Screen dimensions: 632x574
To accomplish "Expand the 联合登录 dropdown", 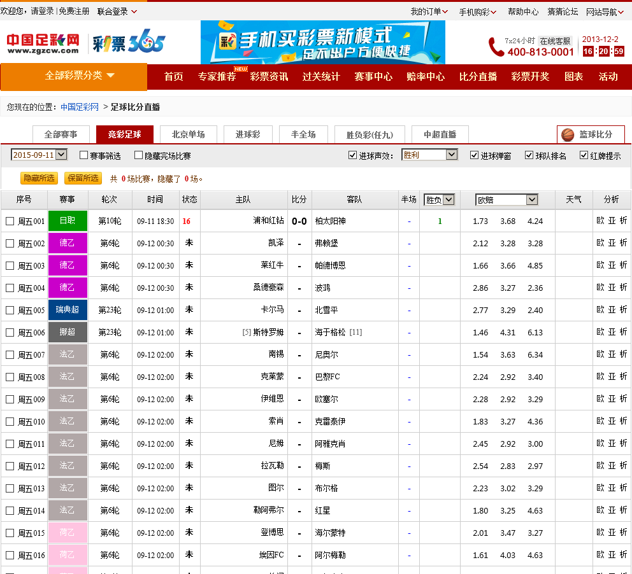I will [117, 11].
